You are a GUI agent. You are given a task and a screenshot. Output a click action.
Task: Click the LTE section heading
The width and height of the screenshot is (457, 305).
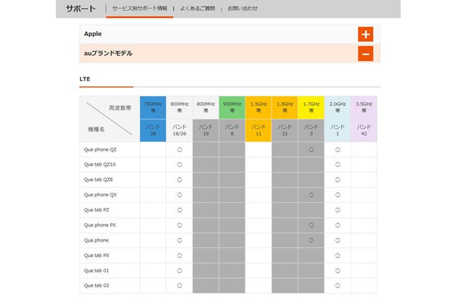coord(85,79)
